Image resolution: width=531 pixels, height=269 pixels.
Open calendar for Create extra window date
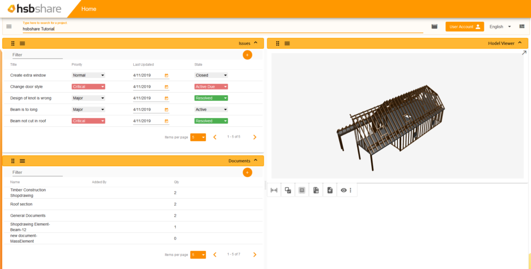click(x=166, y=76)
